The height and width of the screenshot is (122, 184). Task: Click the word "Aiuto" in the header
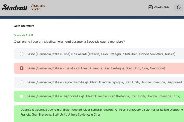(35, 6)
